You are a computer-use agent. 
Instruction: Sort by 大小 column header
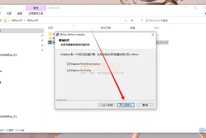(x=157, y=28)
